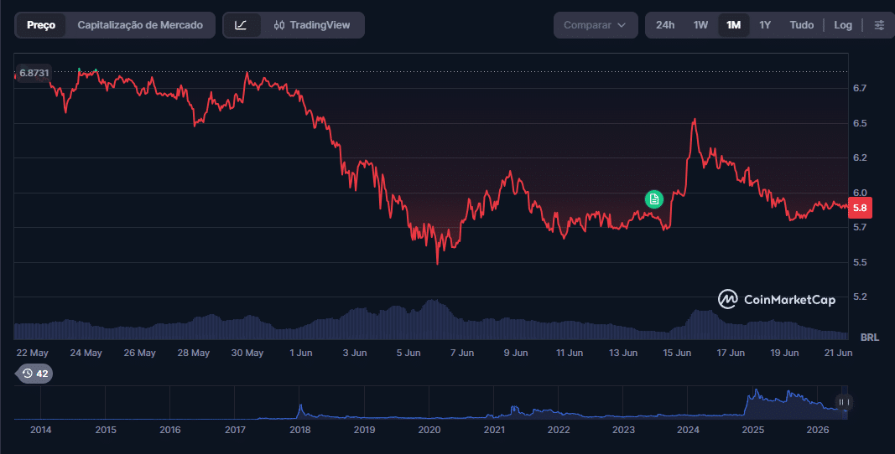Screen dimensions: 895x454
Task: Open the TradingView chart mode
Action: (x=312, y=25)
